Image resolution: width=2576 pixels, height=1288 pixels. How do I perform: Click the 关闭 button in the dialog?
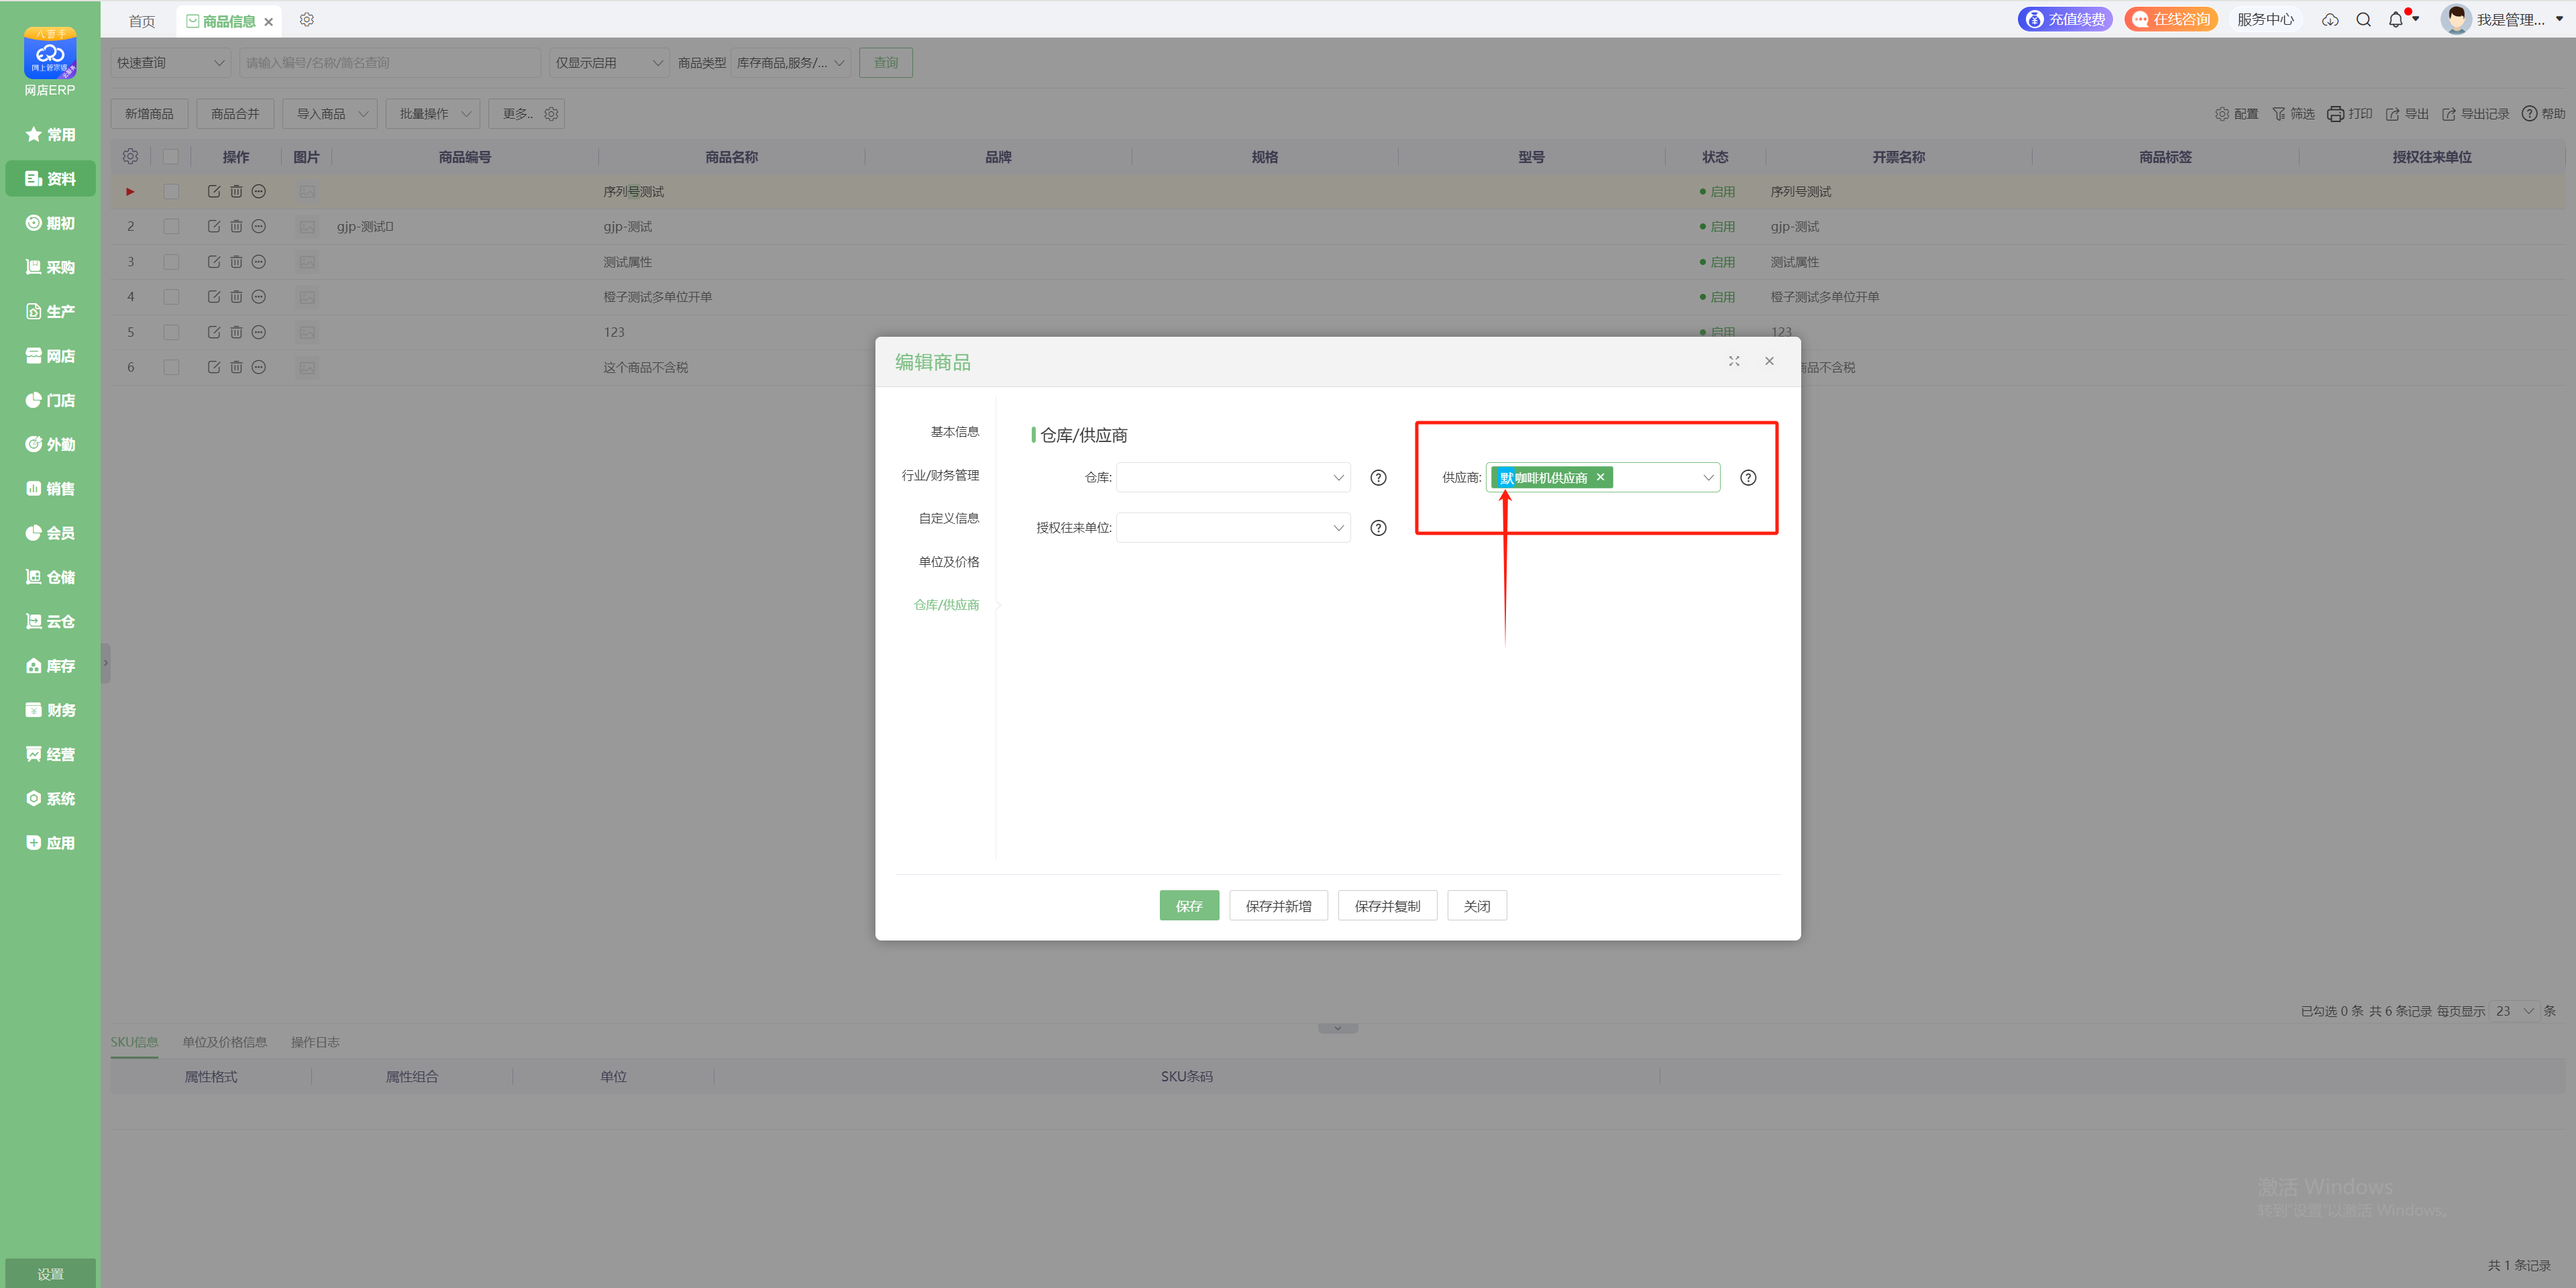(1477, 906)
